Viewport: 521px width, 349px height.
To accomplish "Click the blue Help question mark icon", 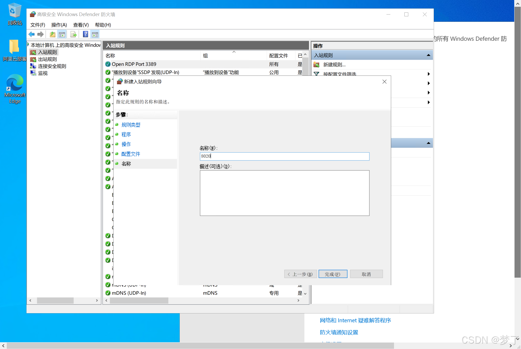I will (85, 34).
